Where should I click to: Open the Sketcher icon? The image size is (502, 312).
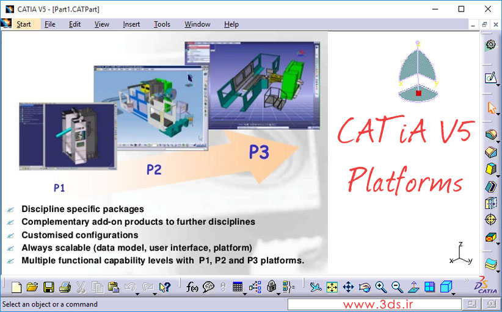click(490, 77)
